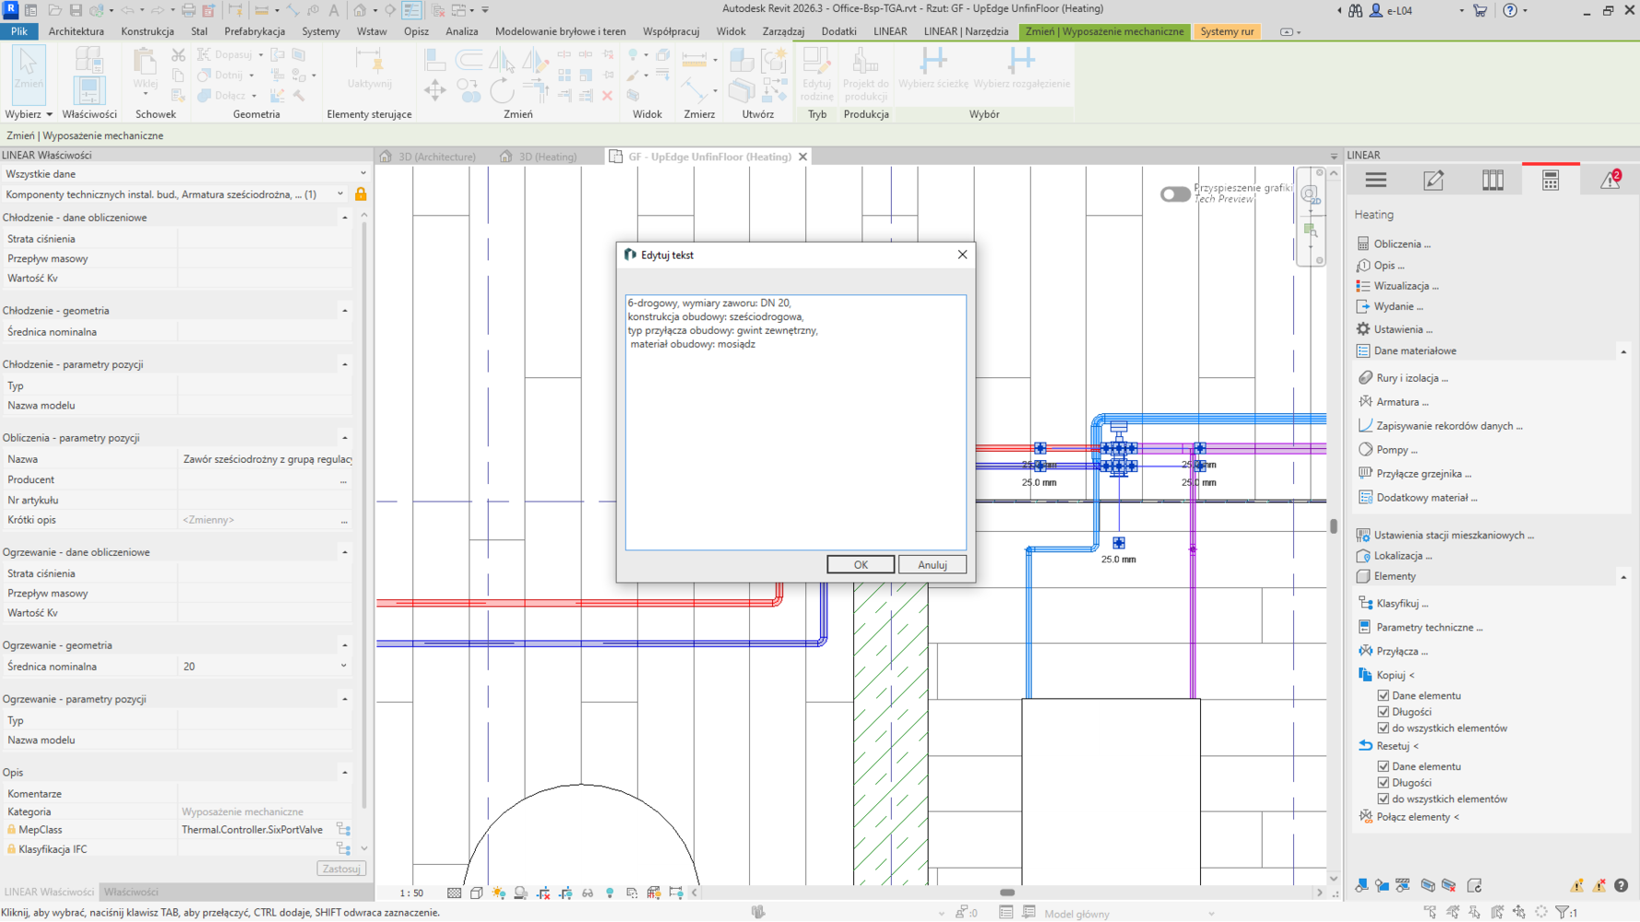Uncheck Dane elementu under Kopiuj

click(x=1383, y=696)
